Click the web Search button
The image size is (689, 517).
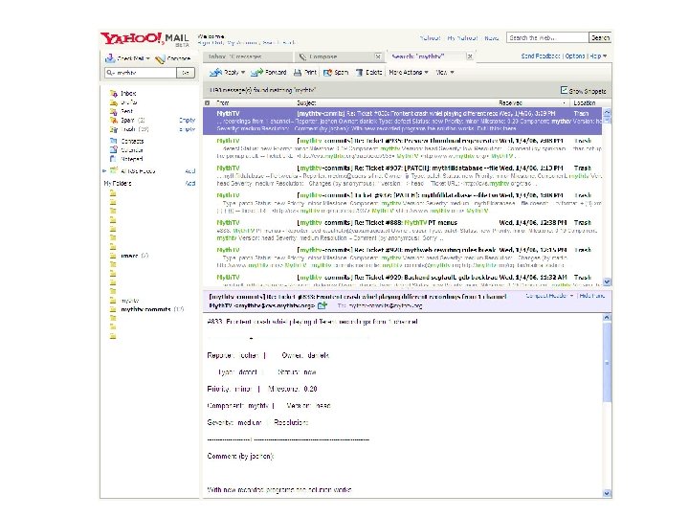coord(600,37)
